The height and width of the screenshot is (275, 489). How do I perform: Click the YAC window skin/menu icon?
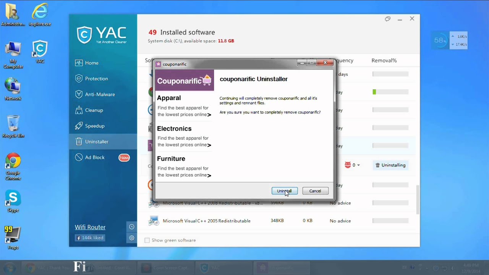click(x=387, y=19)
